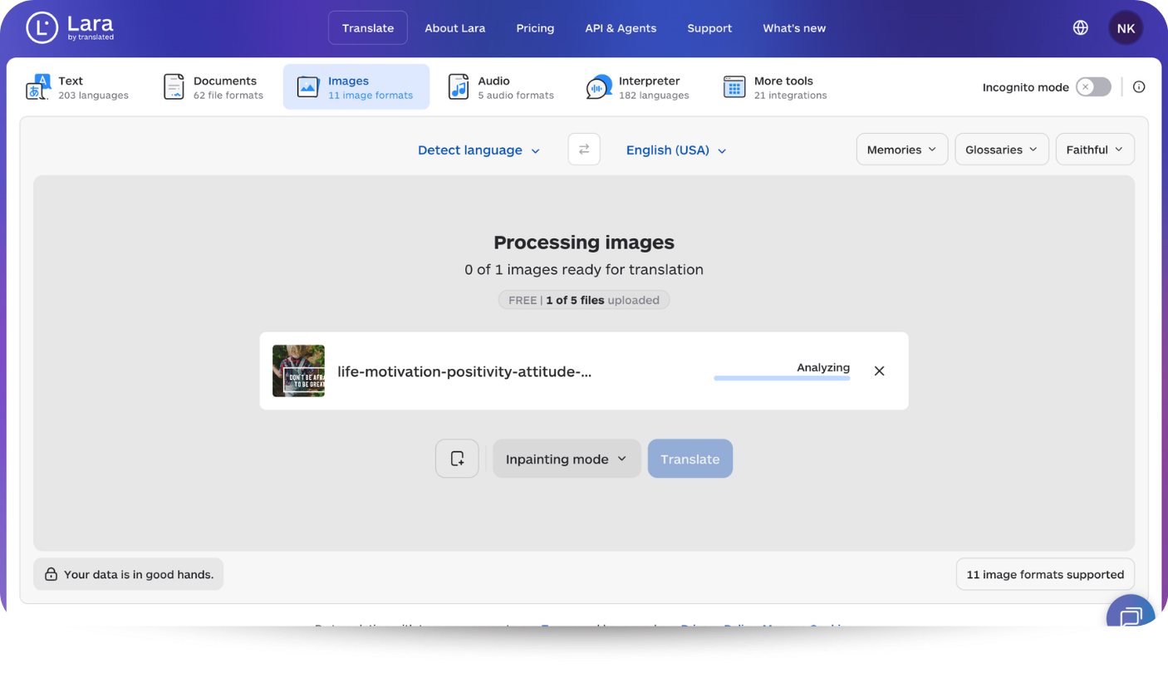The image size is (1168, 673).
Task: Toggle Incognito mode switch
Action: (1093, 87)
